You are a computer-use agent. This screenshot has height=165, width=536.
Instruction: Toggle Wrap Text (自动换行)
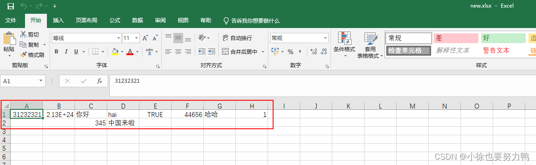pos(237,38)
